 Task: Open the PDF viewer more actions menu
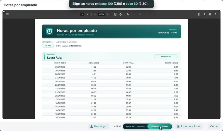(x=215, y=14)
